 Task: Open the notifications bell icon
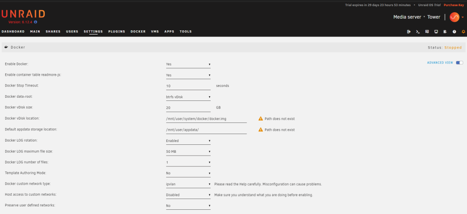point(463,32)
